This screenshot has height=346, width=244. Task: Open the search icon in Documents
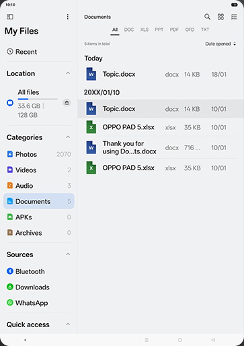click(x=207, y=17)
